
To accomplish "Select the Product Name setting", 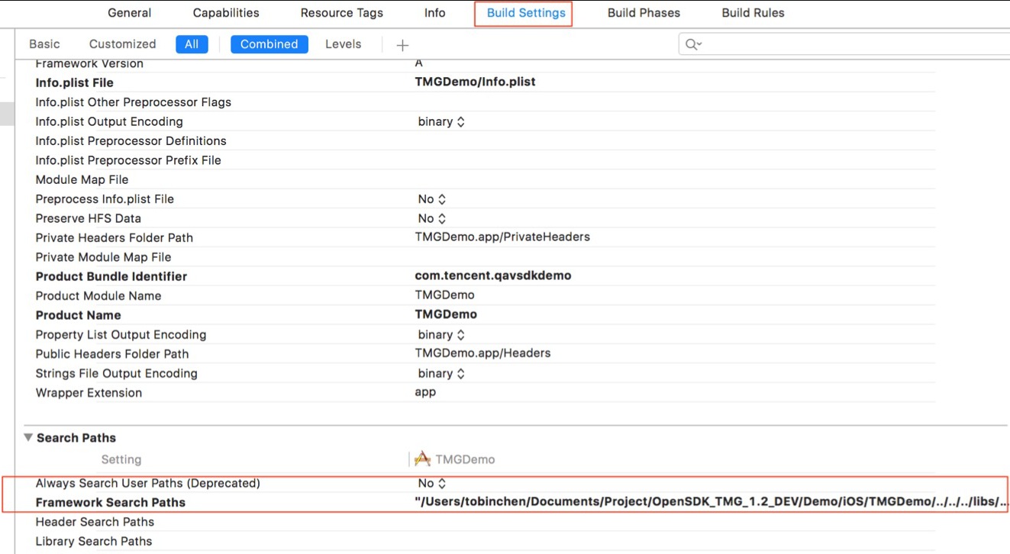I will [78, 315].
